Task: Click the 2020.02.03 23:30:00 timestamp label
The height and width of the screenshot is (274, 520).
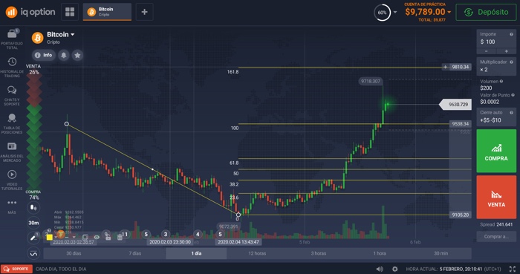Action: pyautogui.click(x=170, y=242)
